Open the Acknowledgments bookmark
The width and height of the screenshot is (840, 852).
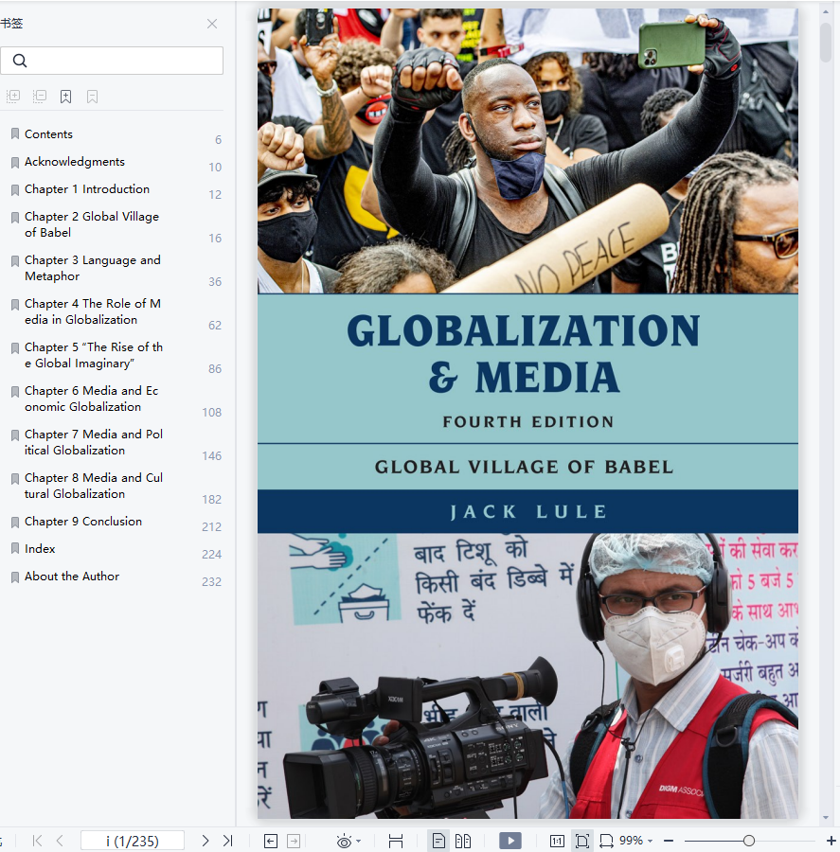pos(75,161)
